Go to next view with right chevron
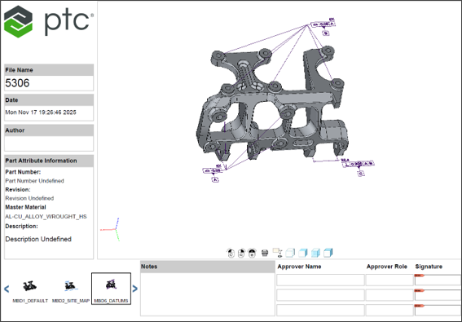The image size is (462, 322). pos(135,289)
